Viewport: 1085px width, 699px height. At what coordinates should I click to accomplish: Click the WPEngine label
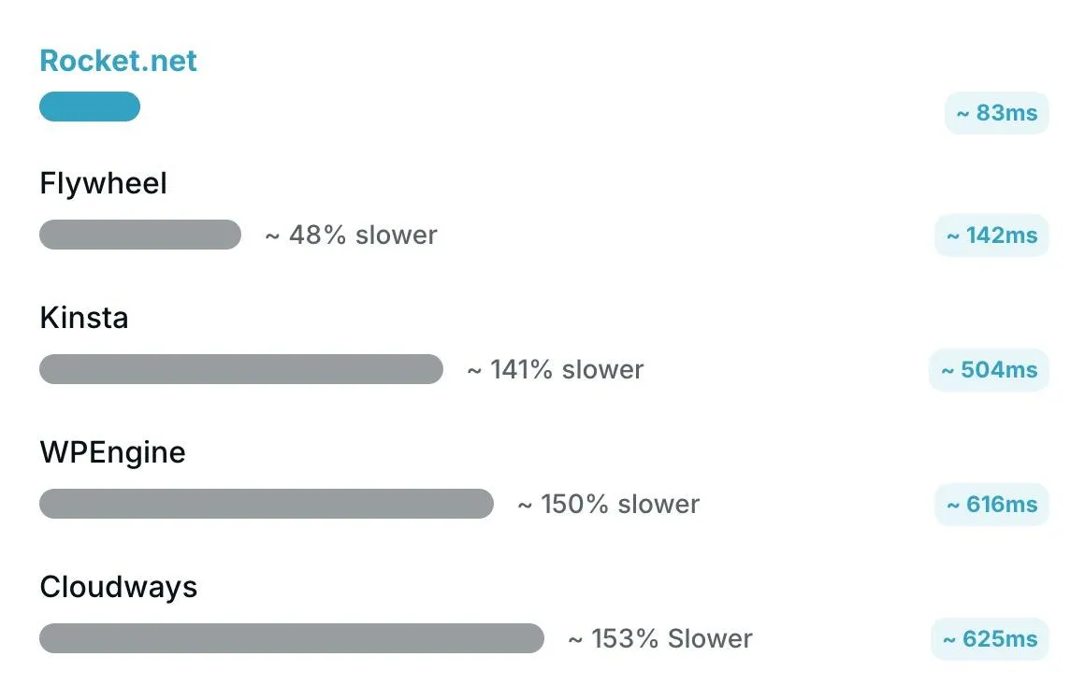point(113,453)
